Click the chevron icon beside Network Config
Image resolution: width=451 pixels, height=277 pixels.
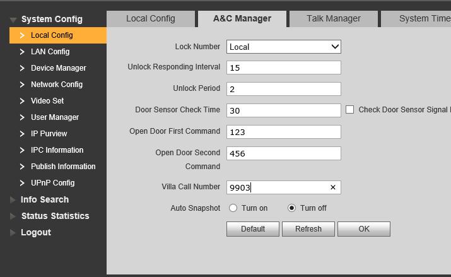22,85
